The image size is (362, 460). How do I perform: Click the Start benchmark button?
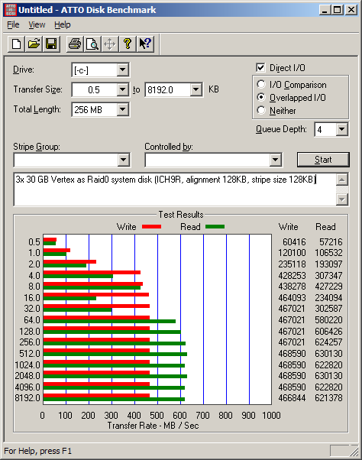click(323, 160)
